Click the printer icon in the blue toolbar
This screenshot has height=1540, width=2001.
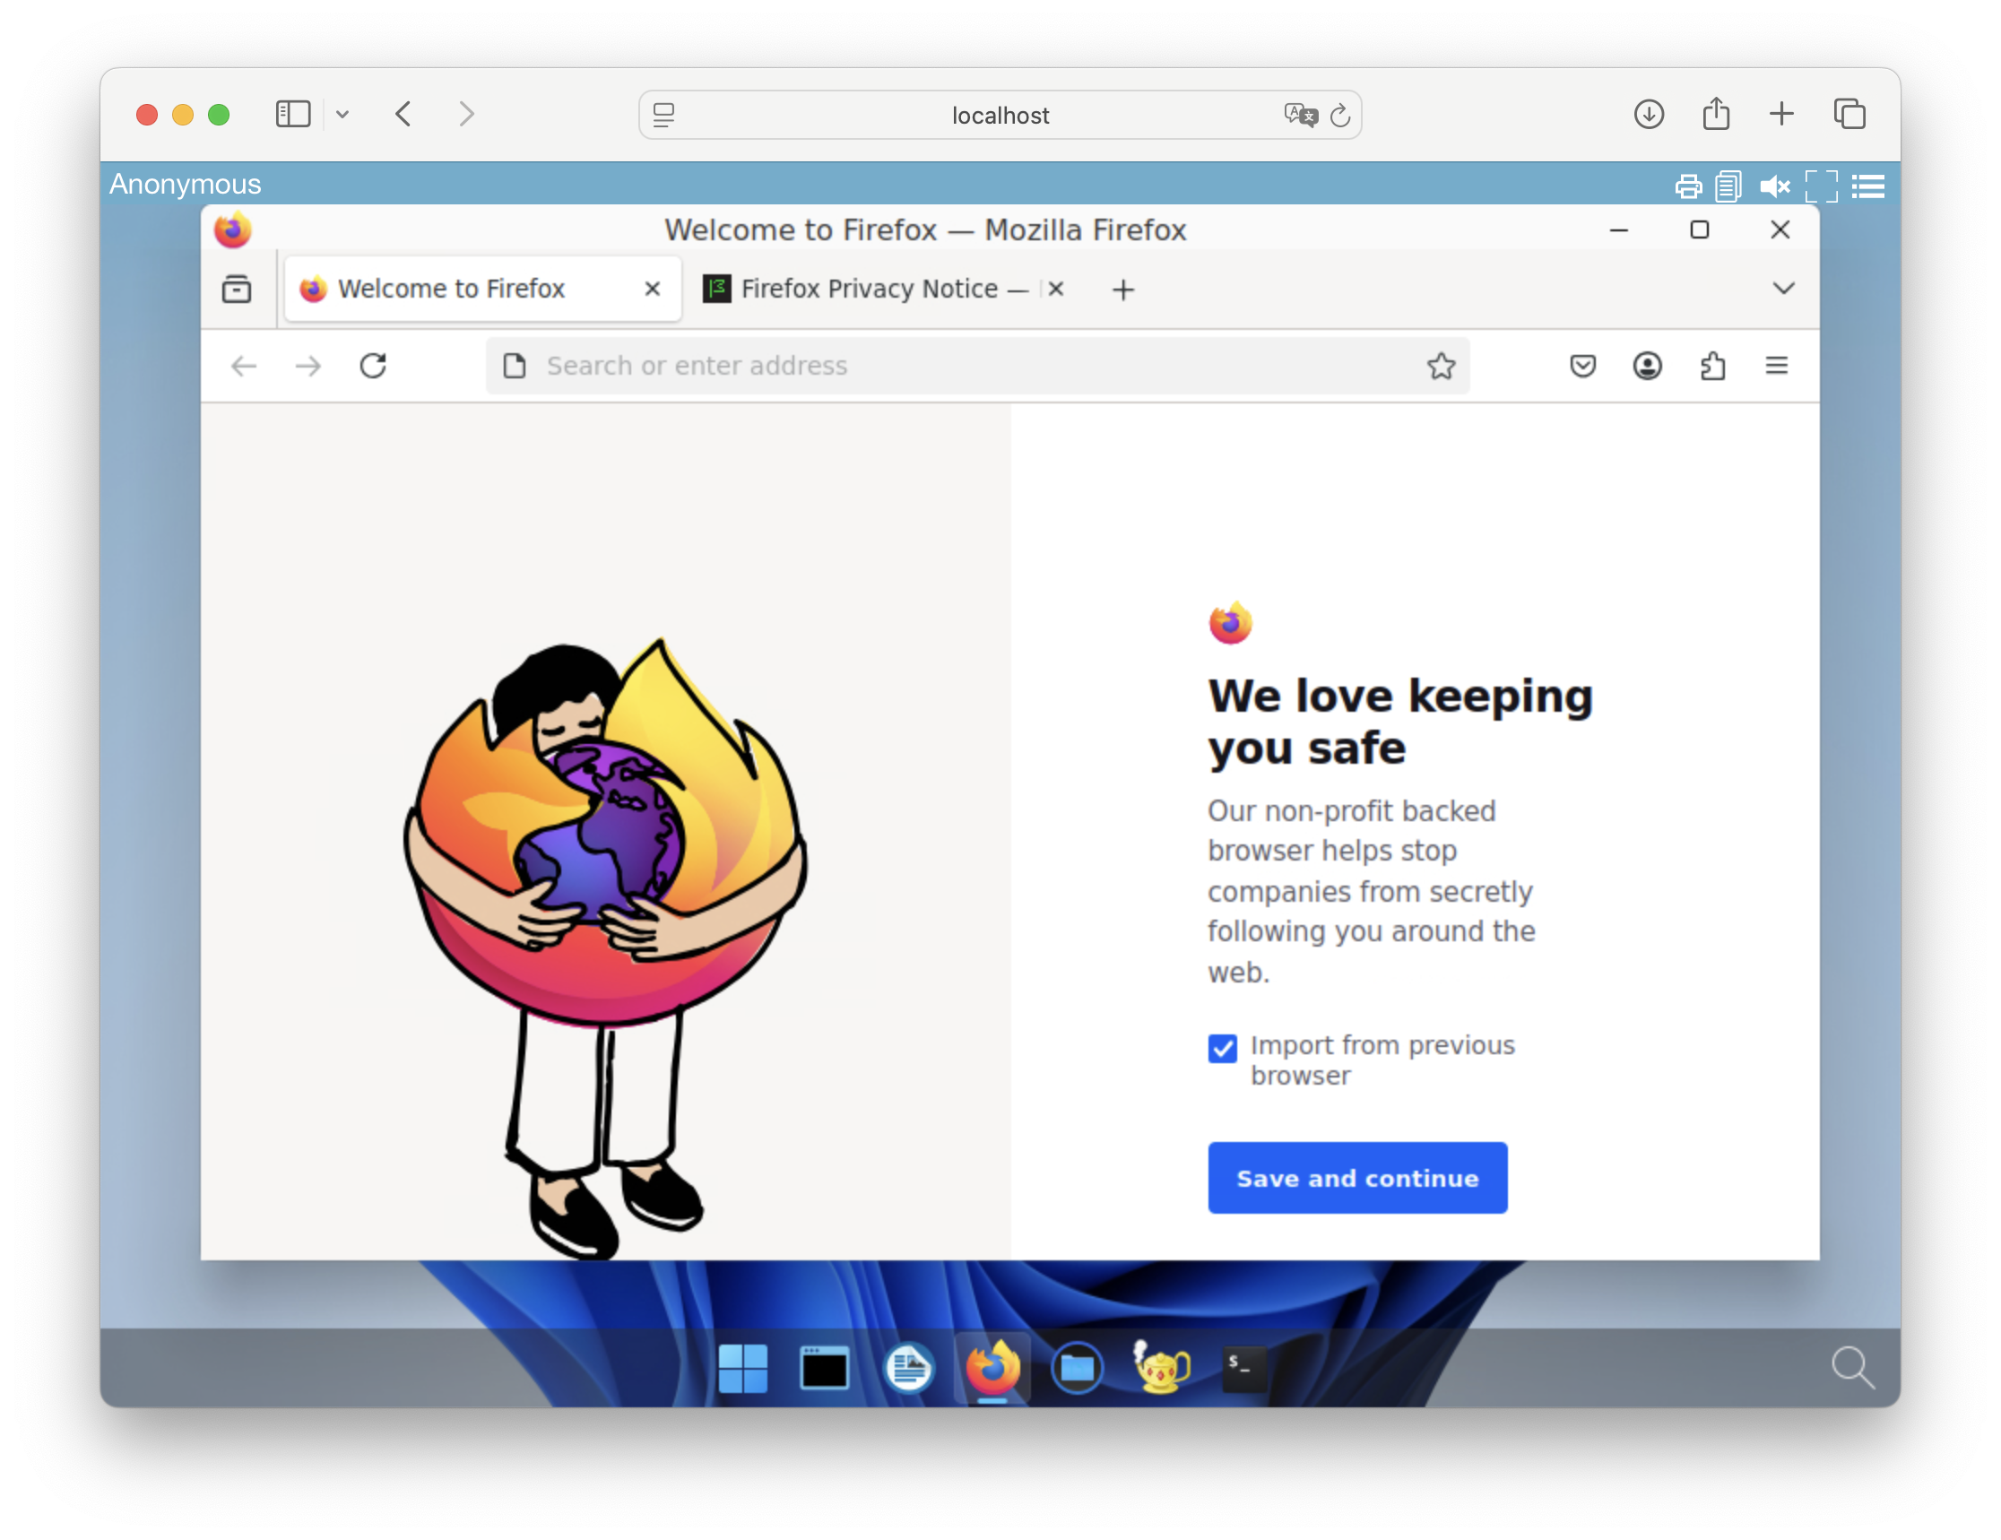click(x=1689, y=186)
